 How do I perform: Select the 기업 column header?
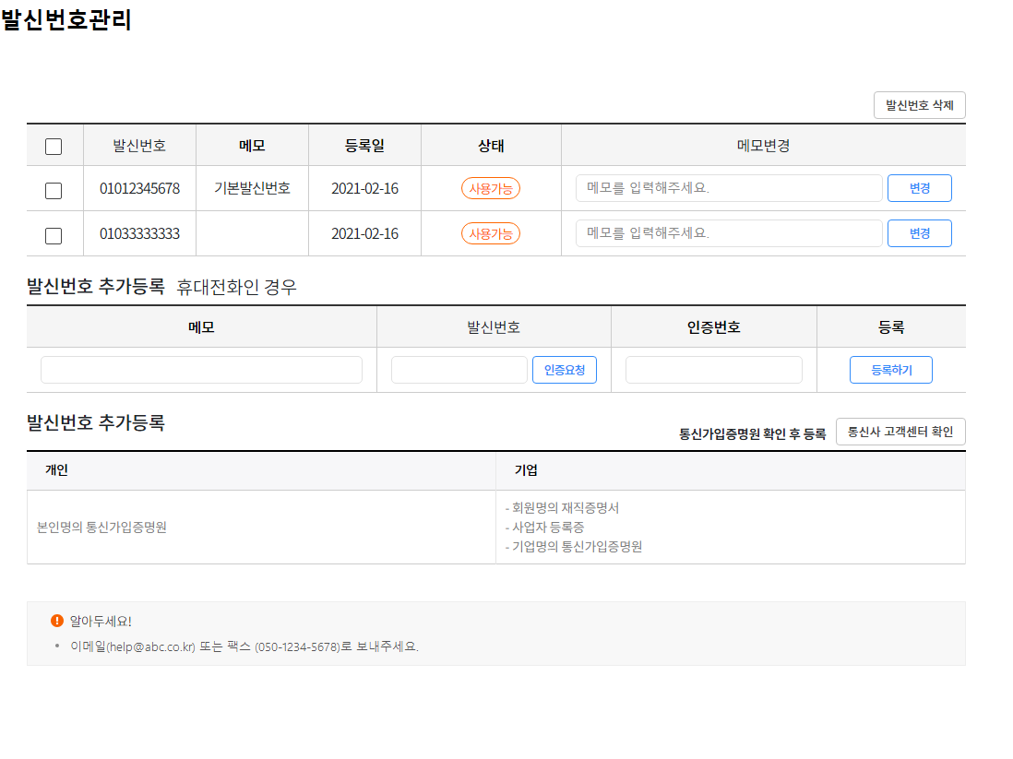(526, 470)
